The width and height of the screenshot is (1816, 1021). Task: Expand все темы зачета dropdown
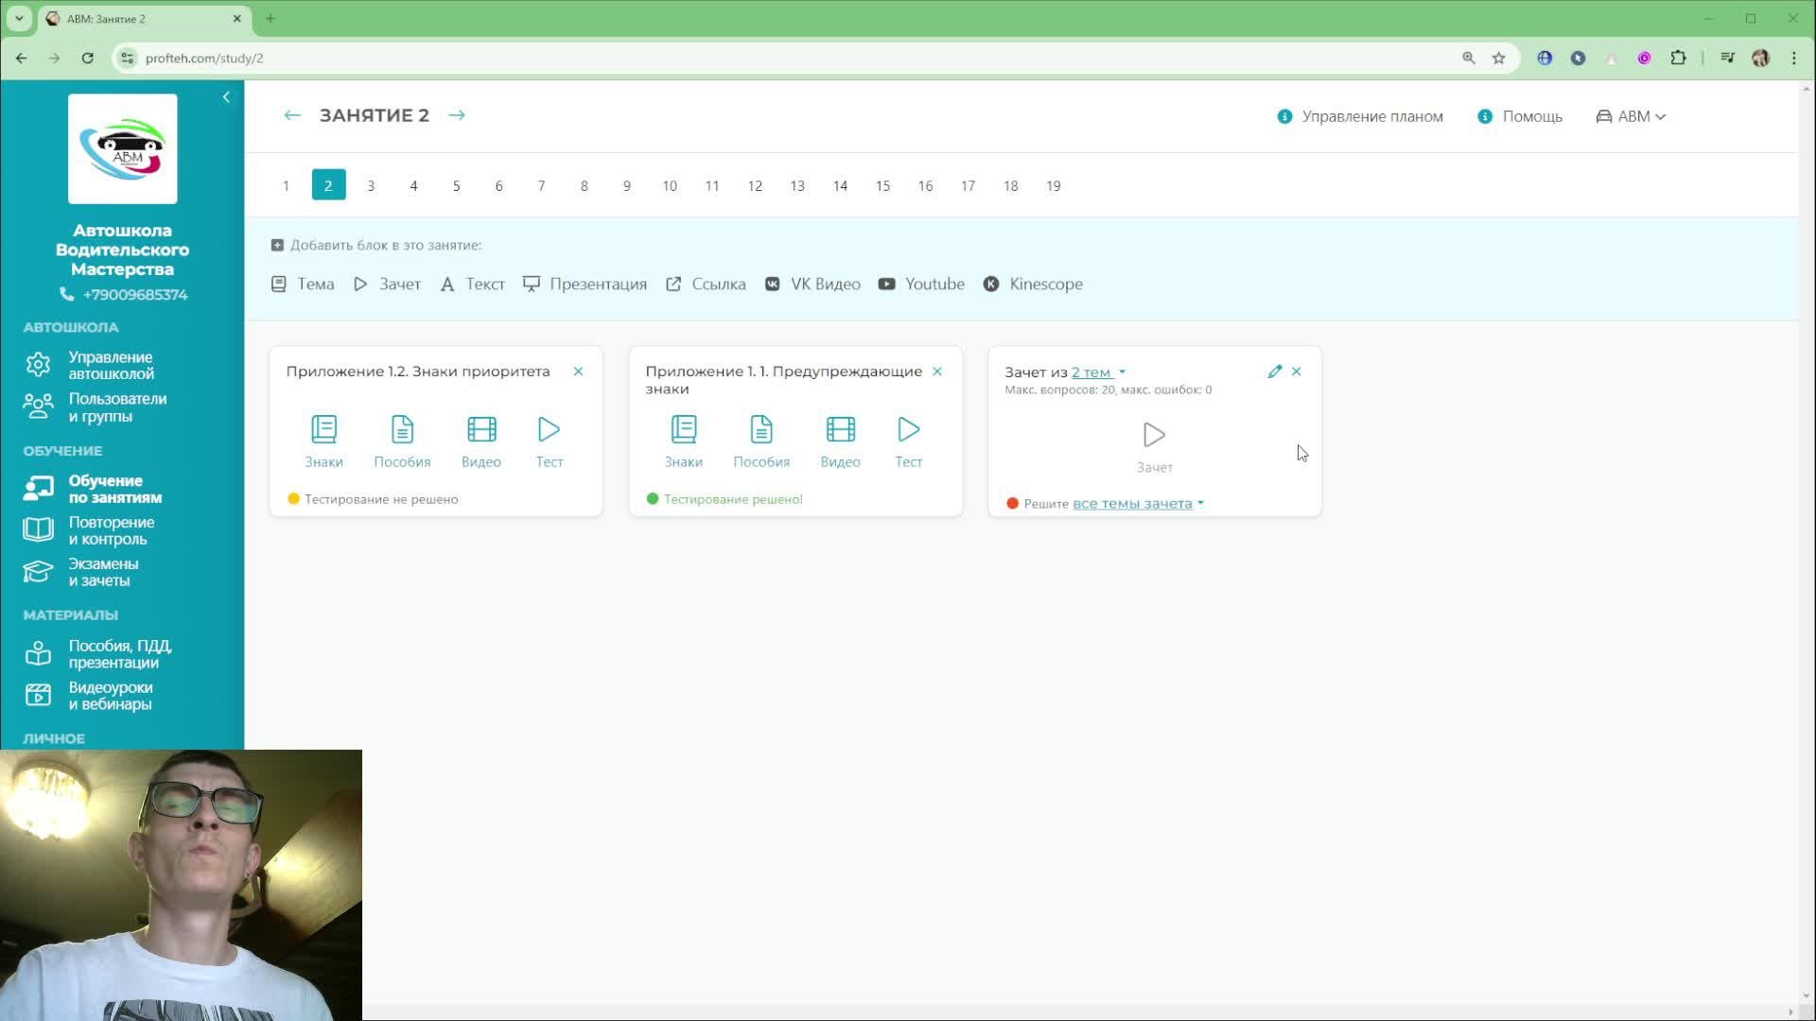[x=1137, y=504]
